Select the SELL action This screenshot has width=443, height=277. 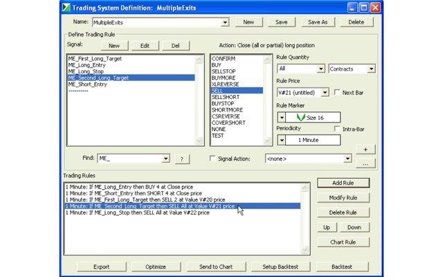tap(237, 91)
